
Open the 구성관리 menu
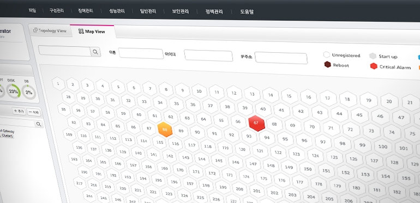(x=57, y=11)
